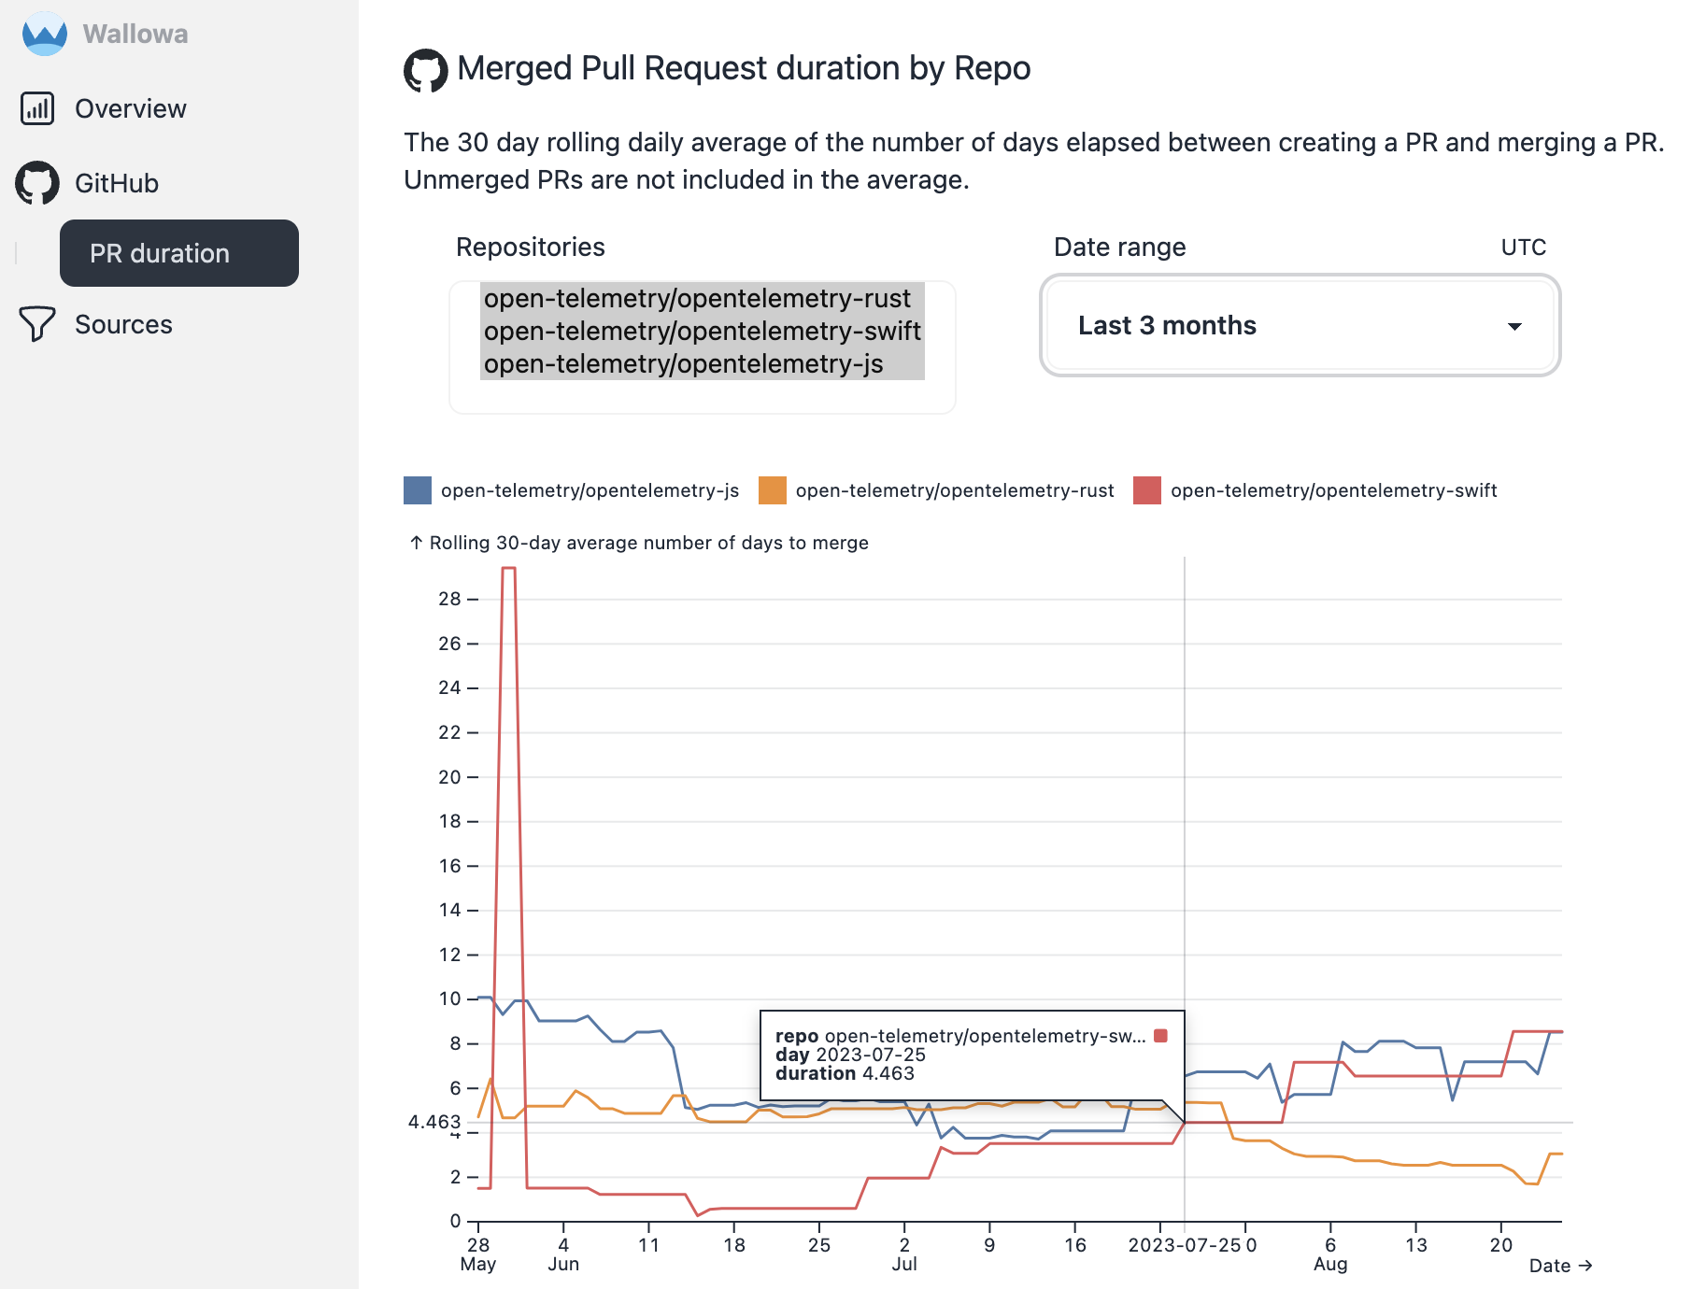The image size is (1691, 1289).
Task: Click the octocat icon beside the chart title
Action: [x=425, y=68]
